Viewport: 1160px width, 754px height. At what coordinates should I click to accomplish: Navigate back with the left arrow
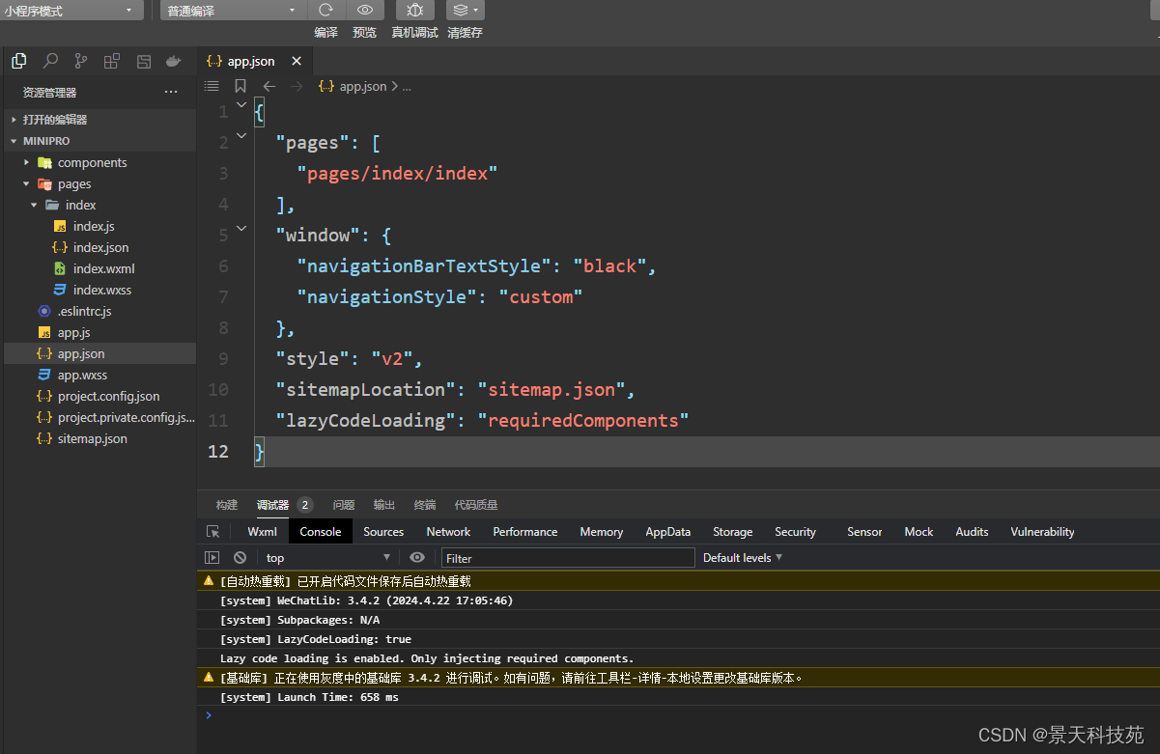coord(269,86)
